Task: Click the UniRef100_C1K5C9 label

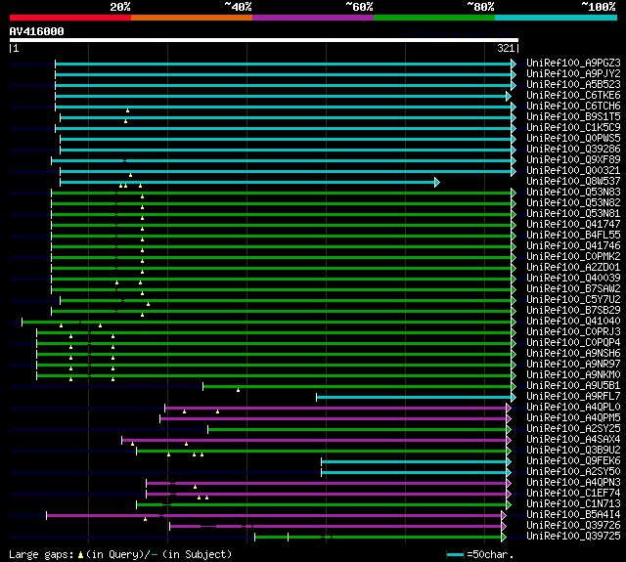Action: (x=573, y=128)
